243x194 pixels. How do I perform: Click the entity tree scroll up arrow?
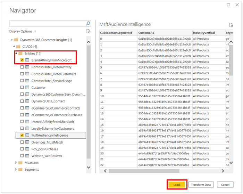89,42
